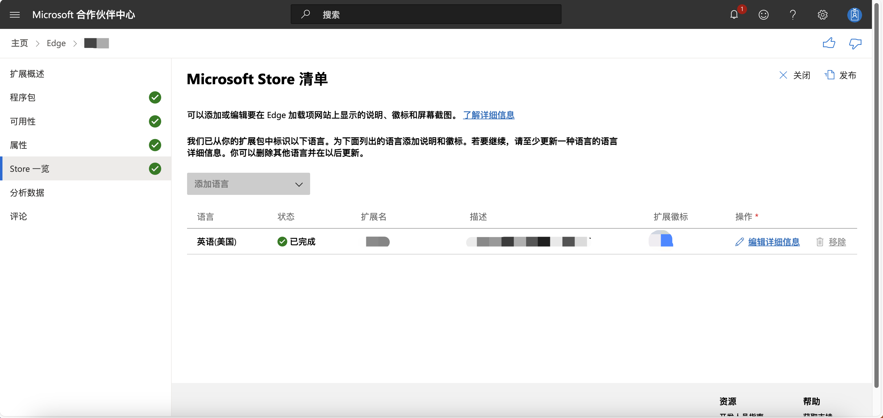Click the pencil icon beside 编辑详细信息
Screen dimensions: 883x418
[739, 242]
